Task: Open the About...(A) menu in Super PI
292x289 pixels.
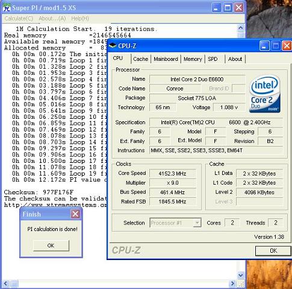Action: point(52,19)
